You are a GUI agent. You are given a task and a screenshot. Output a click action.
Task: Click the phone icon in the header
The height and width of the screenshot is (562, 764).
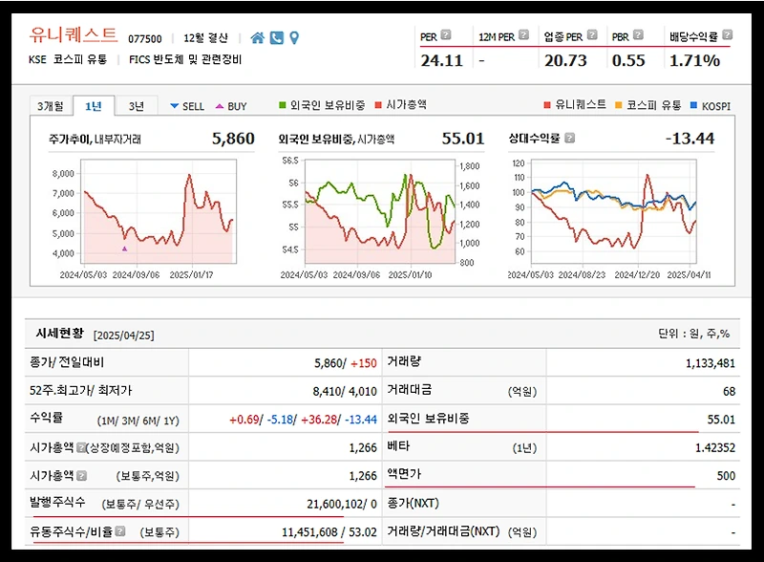click(x=276, y=37)
